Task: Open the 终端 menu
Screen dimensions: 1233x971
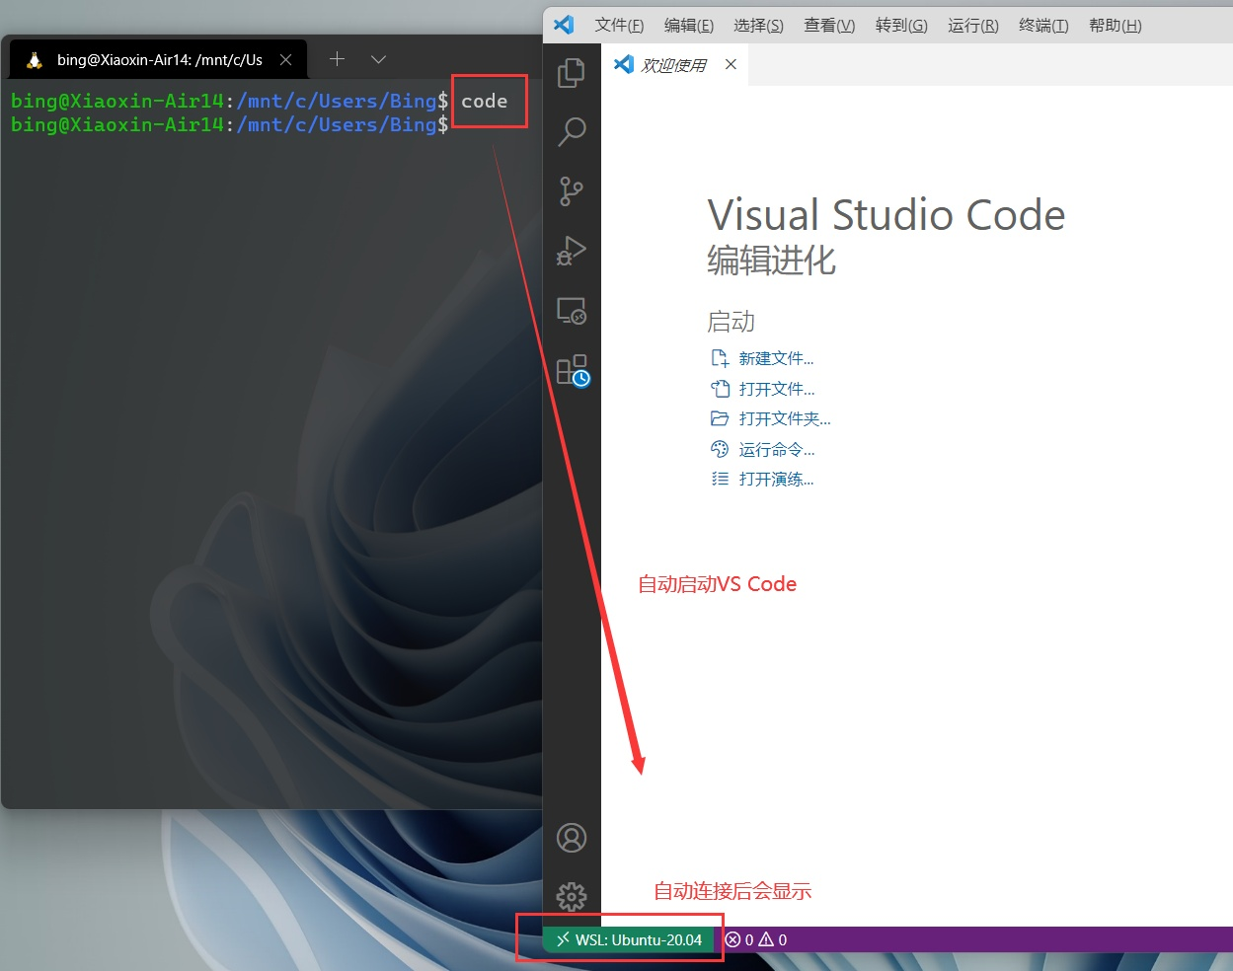Action: tap(1042, 25)
